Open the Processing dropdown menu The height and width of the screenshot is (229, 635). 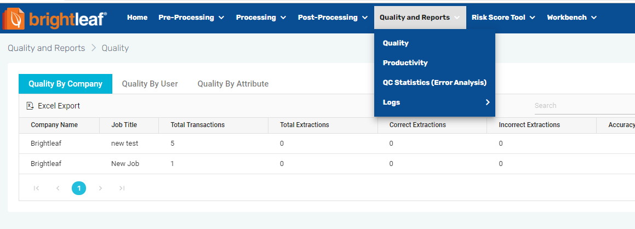pyautogui.click(x=261, y=18)
